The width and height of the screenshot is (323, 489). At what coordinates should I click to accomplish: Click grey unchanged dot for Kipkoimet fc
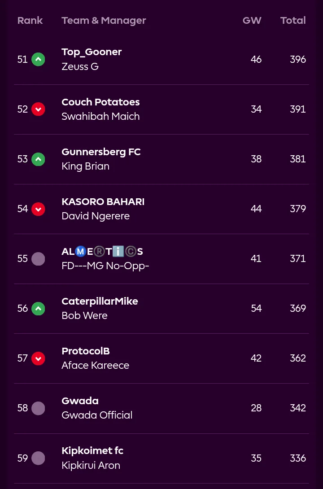38,458
